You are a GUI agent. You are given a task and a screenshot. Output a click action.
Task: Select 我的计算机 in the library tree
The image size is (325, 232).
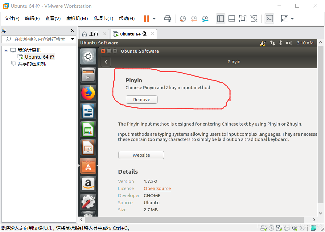coord(29,50)
